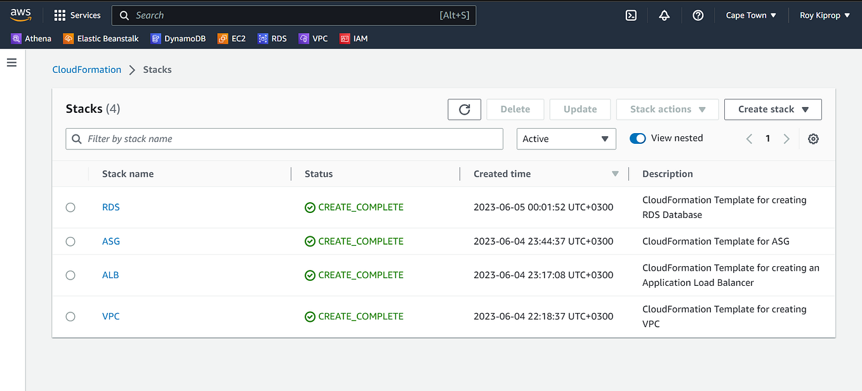Open the notifications bell
Image resolution: width=862 pixels, height=391 pixels.
click(664, 15)
